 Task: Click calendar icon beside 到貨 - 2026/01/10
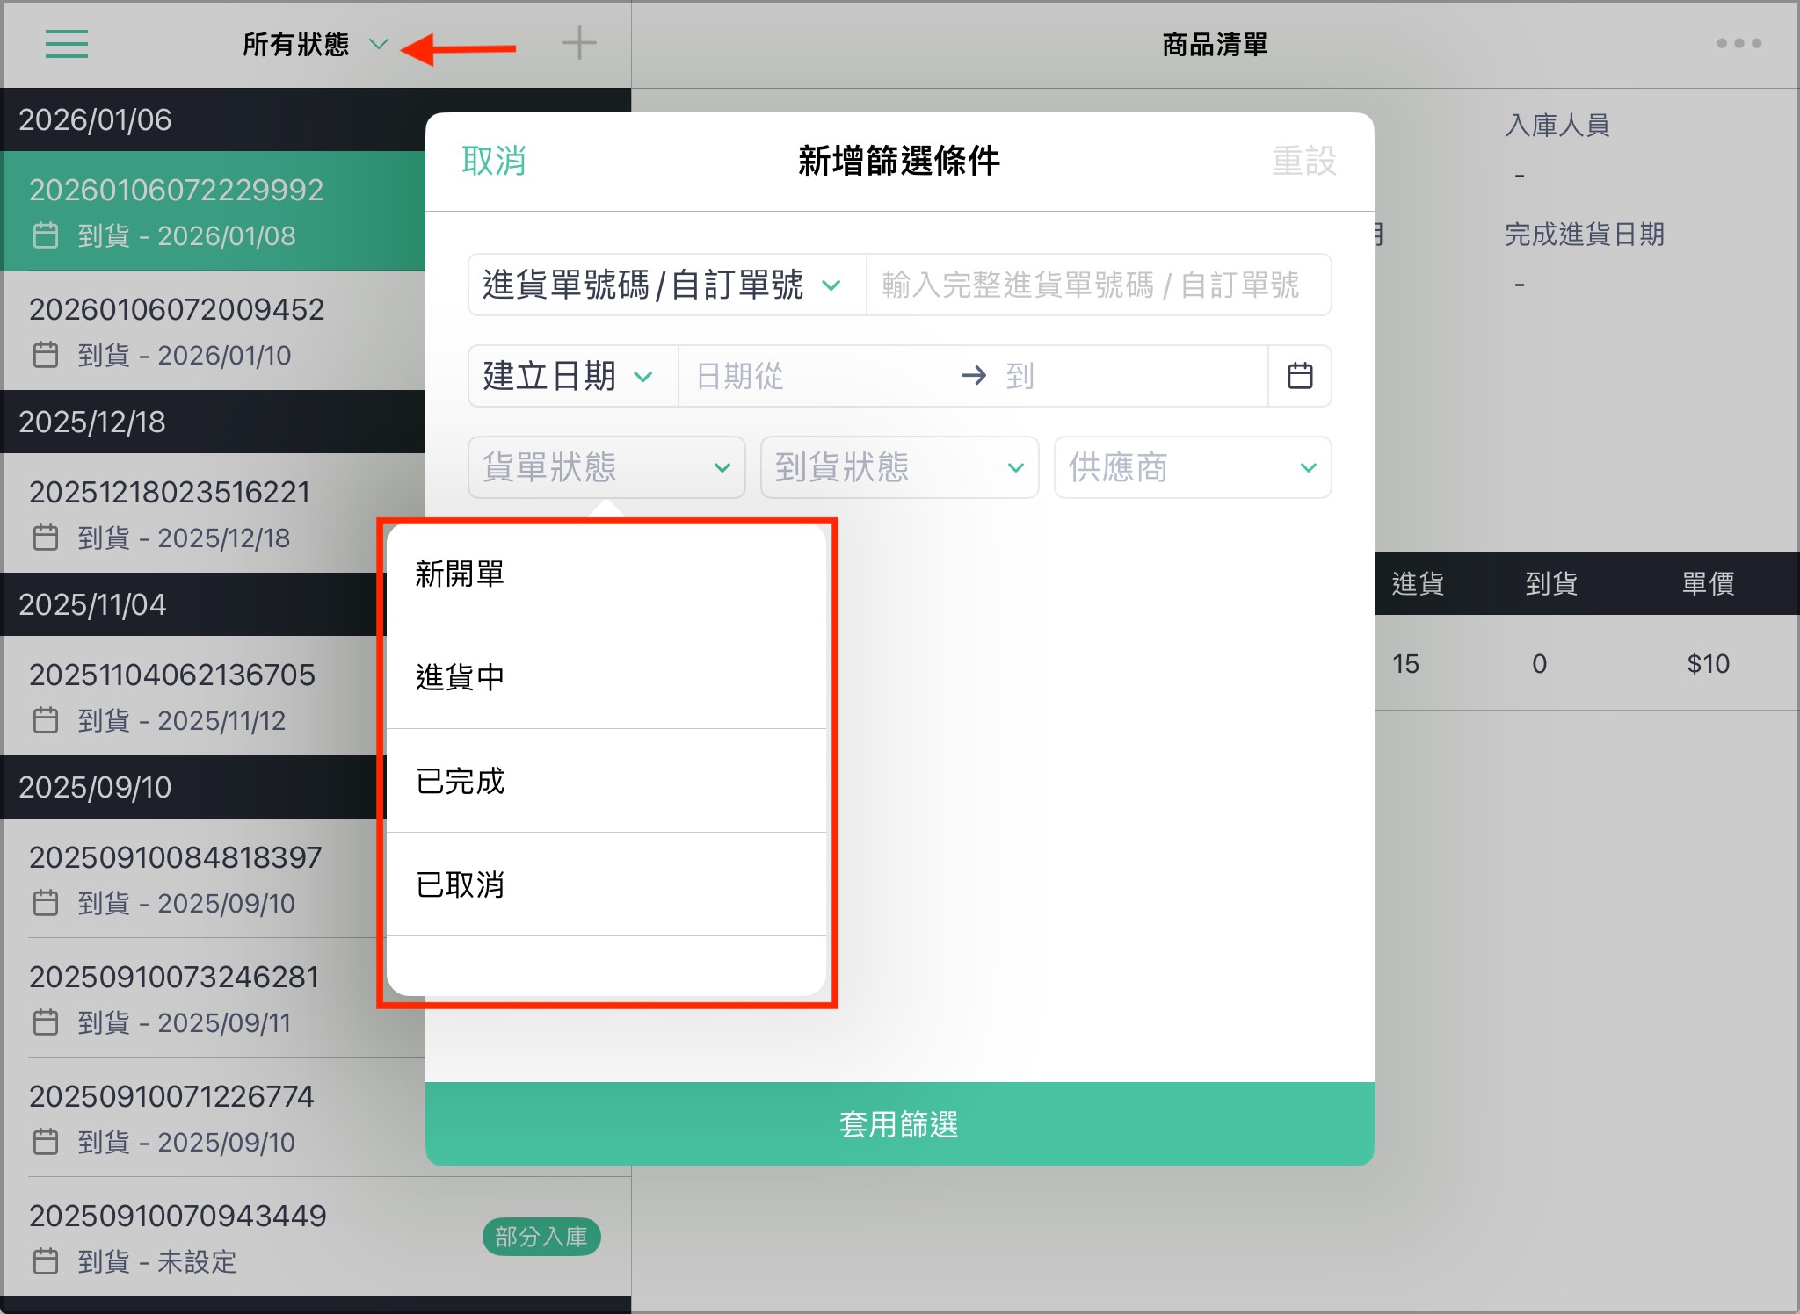pyautogui.click(x=46, y=355)
